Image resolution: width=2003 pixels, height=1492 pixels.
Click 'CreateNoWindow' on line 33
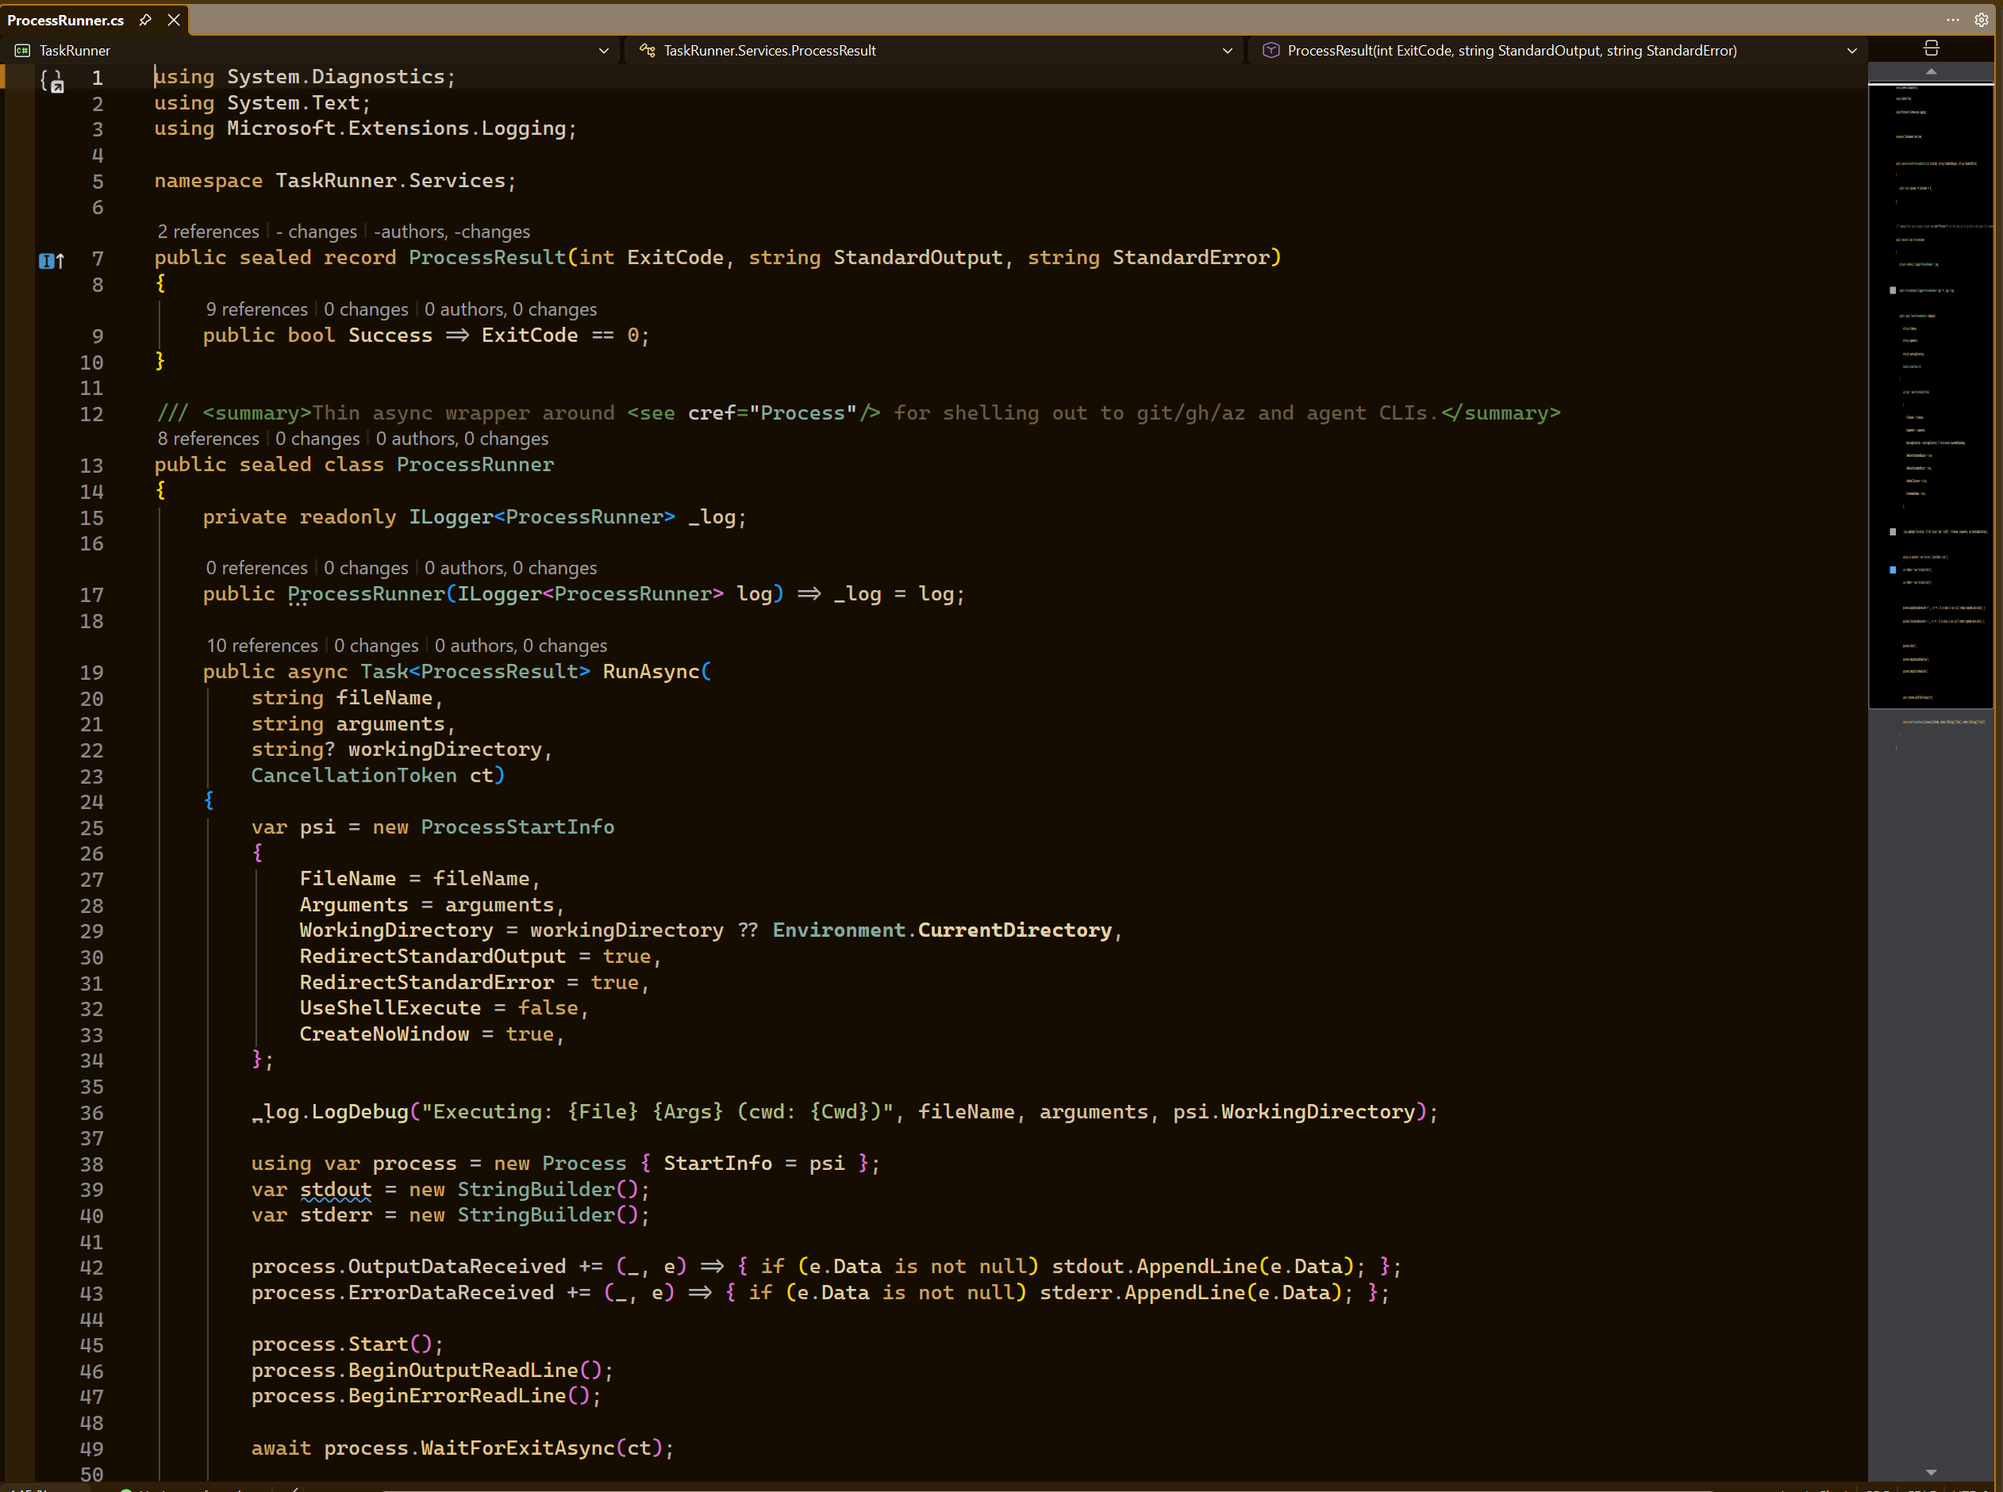[385, 1034]
